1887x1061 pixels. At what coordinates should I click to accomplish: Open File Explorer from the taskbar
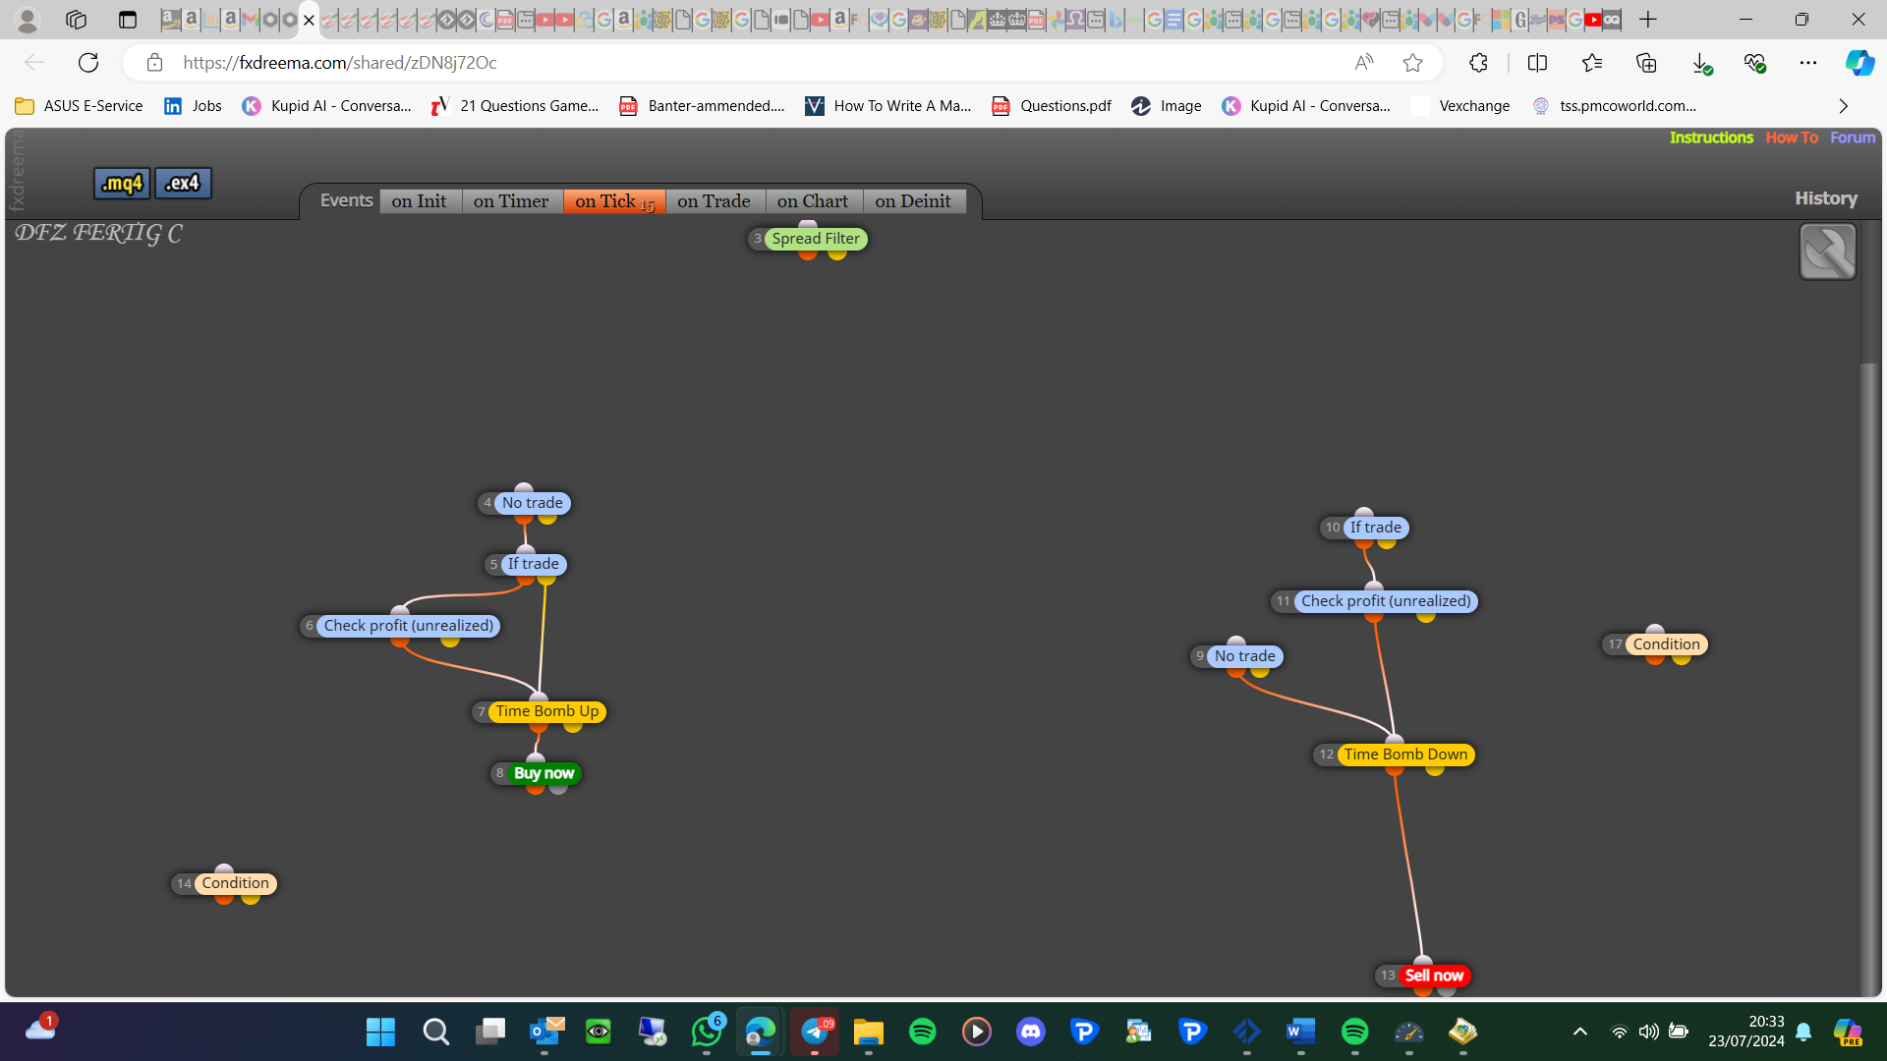point(869,1032)
